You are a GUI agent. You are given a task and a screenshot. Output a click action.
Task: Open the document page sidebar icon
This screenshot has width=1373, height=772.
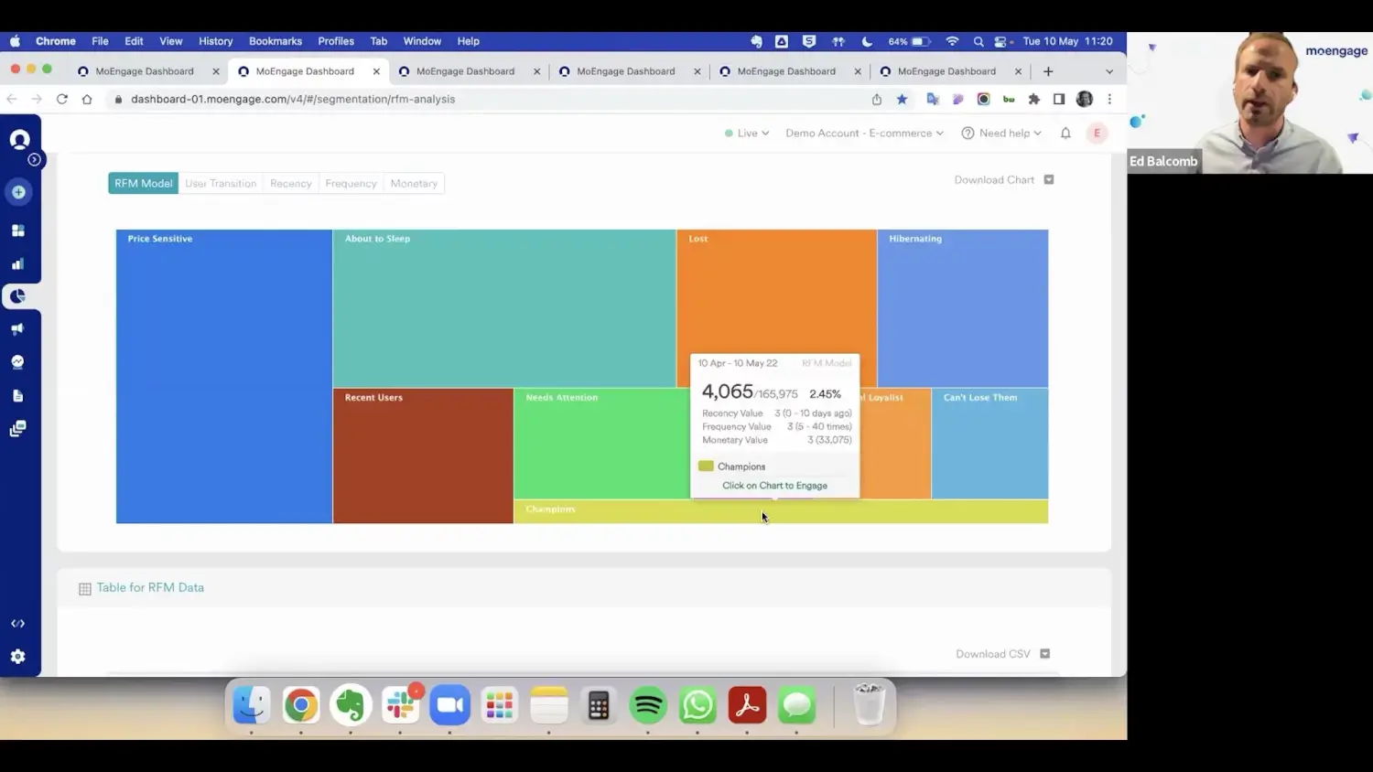click(17, 395)
